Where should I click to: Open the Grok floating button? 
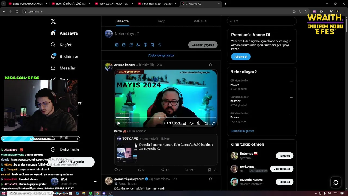pos(336,182)
